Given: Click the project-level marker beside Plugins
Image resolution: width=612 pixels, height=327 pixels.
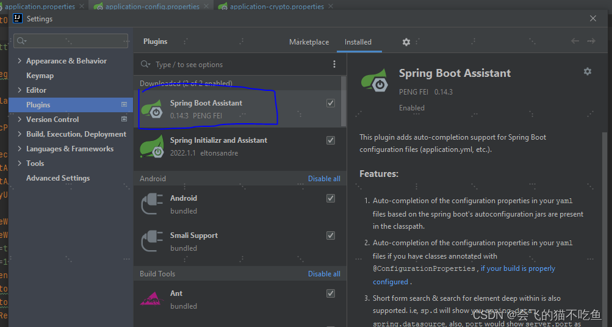Looking at the screenshot, I should (124, 104).
